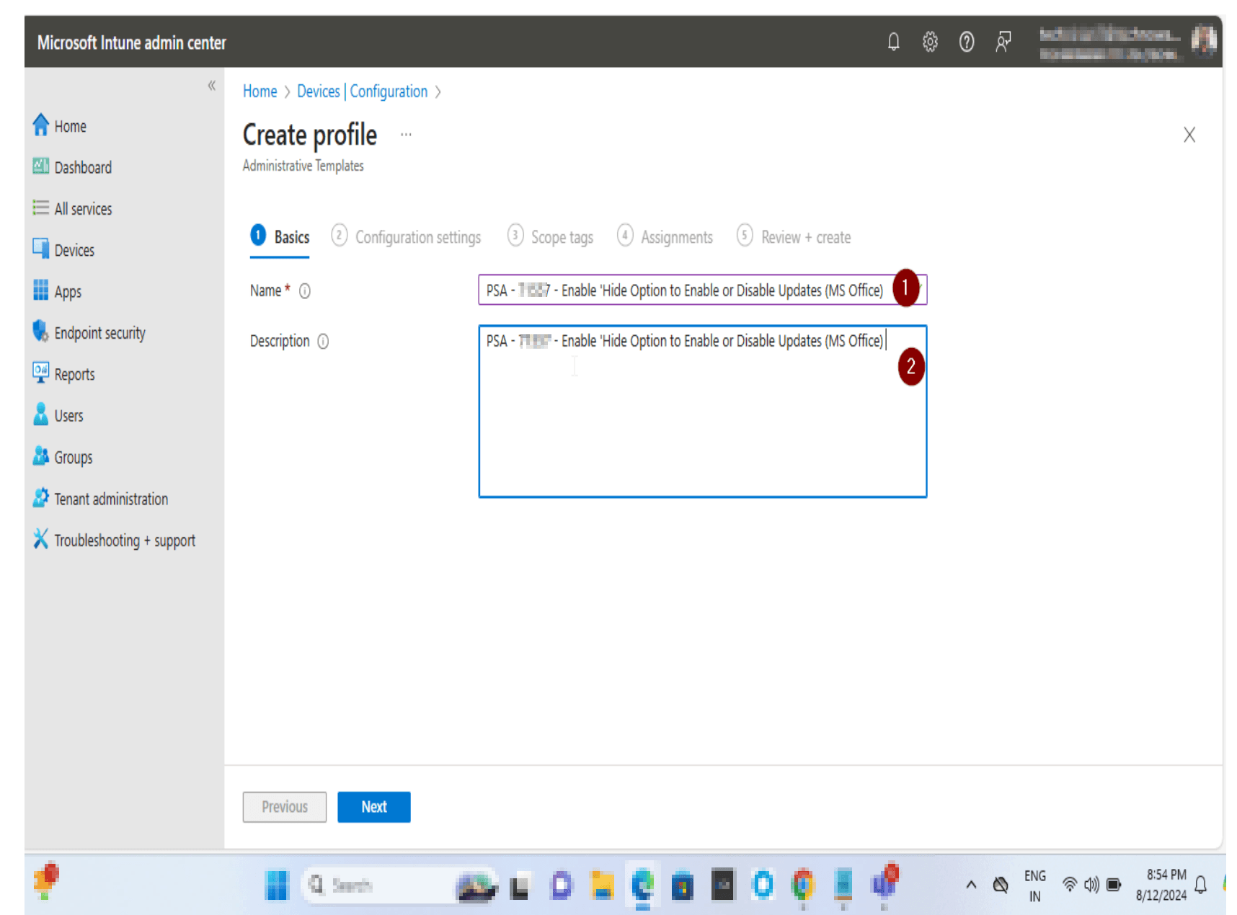
Task: Open notifications bell in Intune header
Action: point(893,42)
